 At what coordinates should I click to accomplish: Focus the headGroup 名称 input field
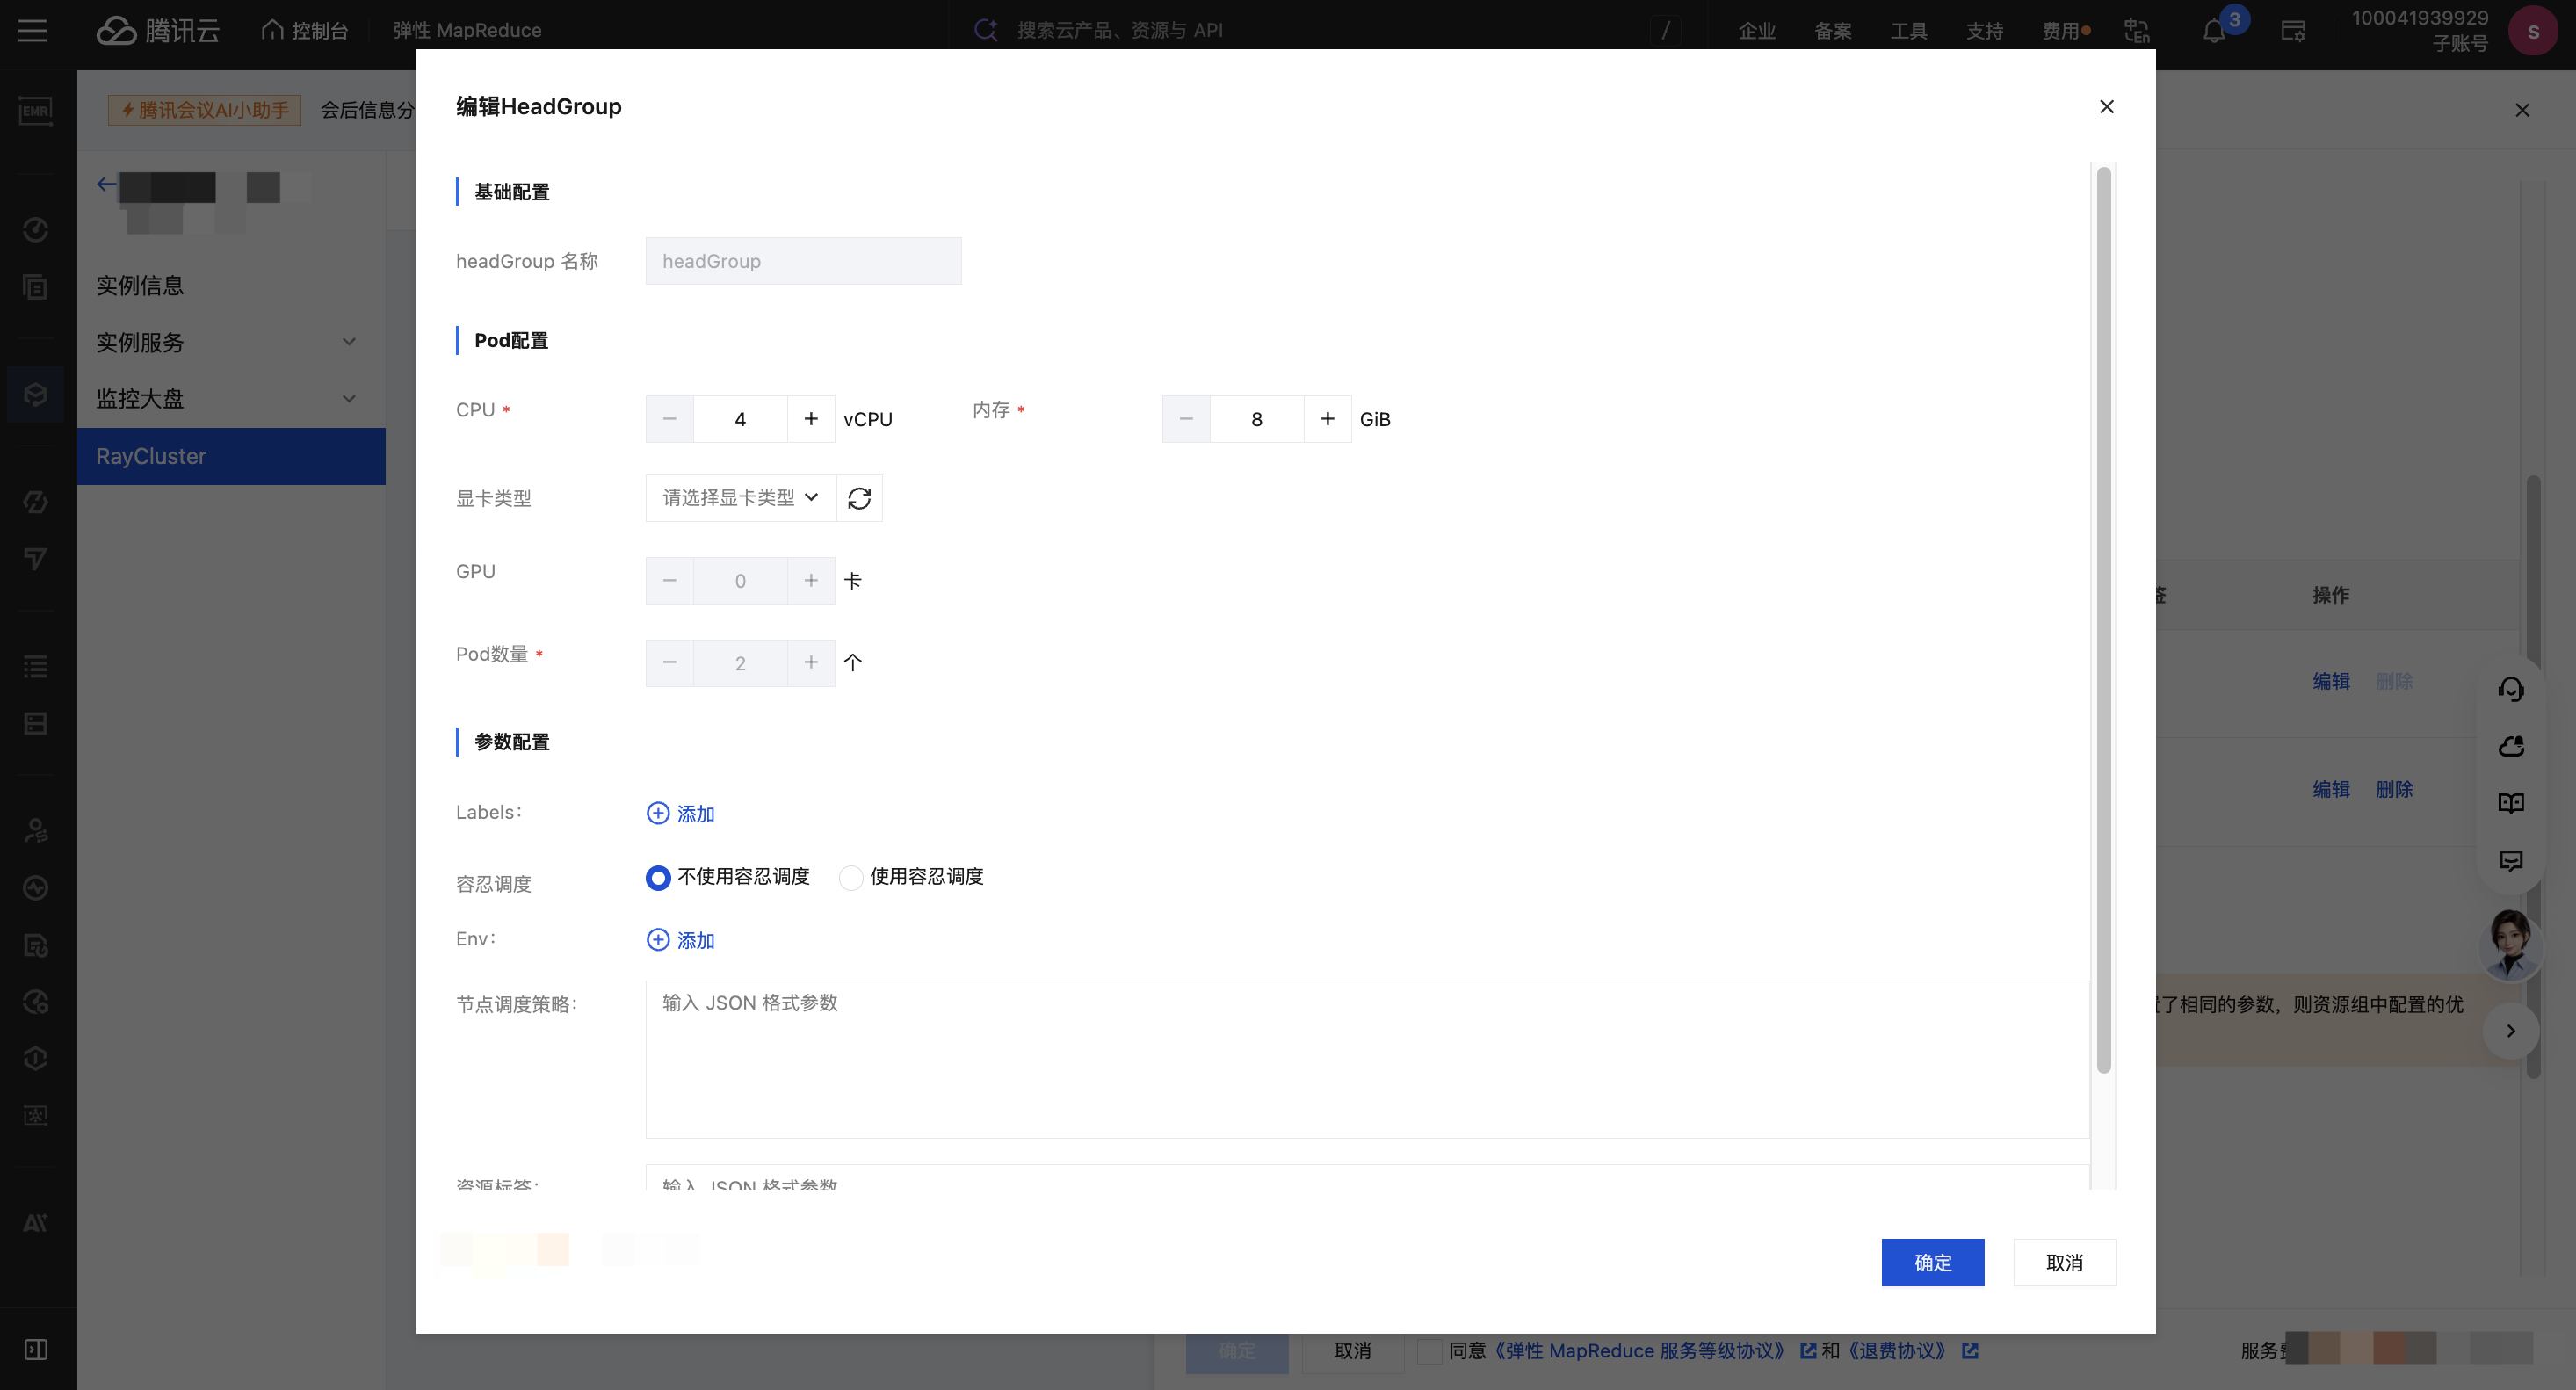(803, 261)
